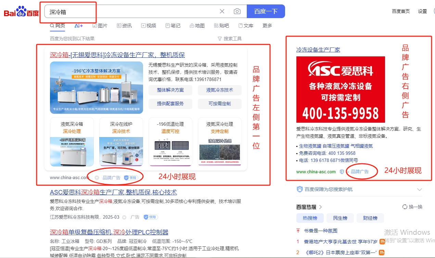Open the 更多 tab menu
The width and height of the screenshot is (435, 258).
267,26
